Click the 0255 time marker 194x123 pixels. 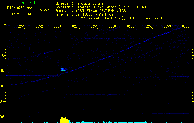coord(94,26)
